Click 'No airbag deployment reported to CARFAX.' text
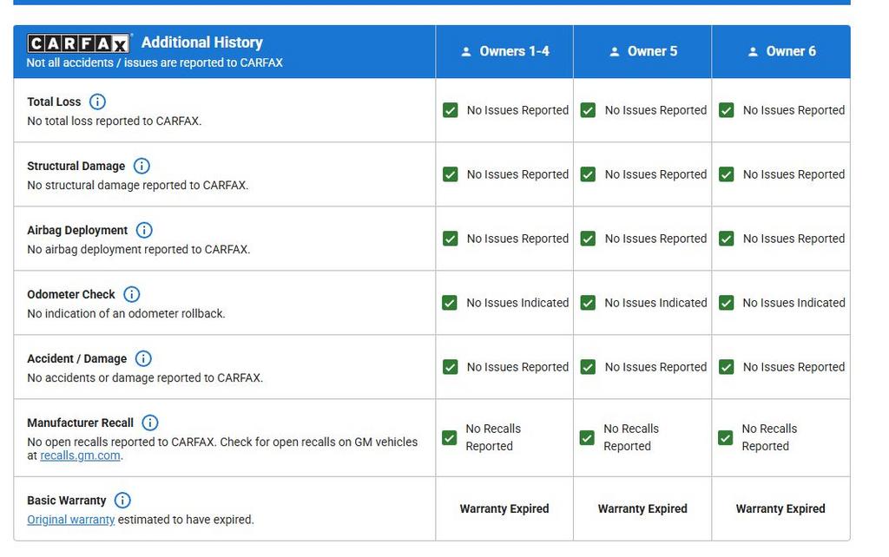The height and width of the screenshot is (557, 889). [x=139, y=249]
